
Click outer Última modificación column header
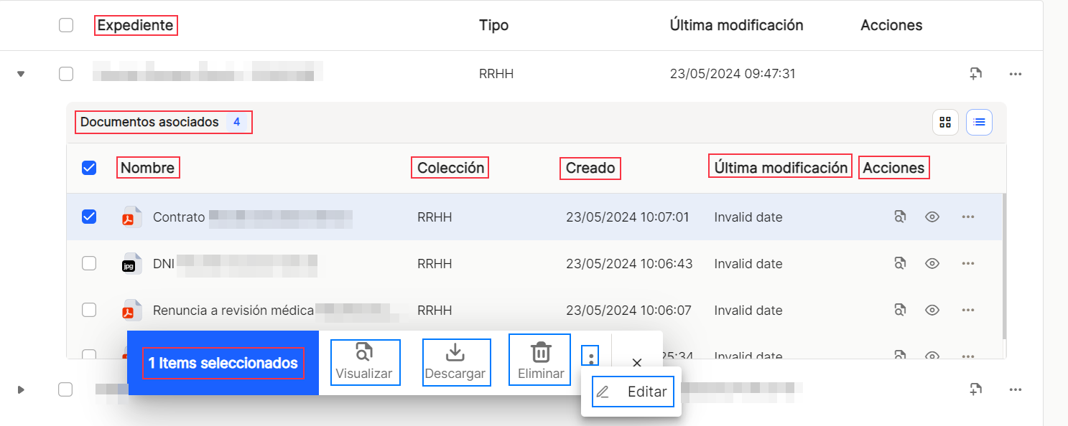coord(736,25)
